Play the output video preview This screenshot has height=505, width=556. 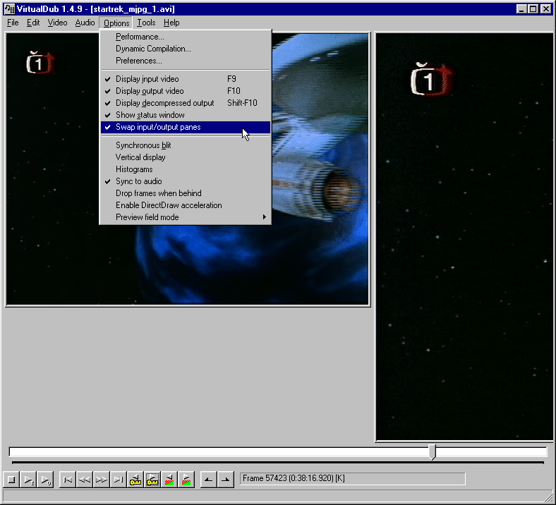[45, 480]
